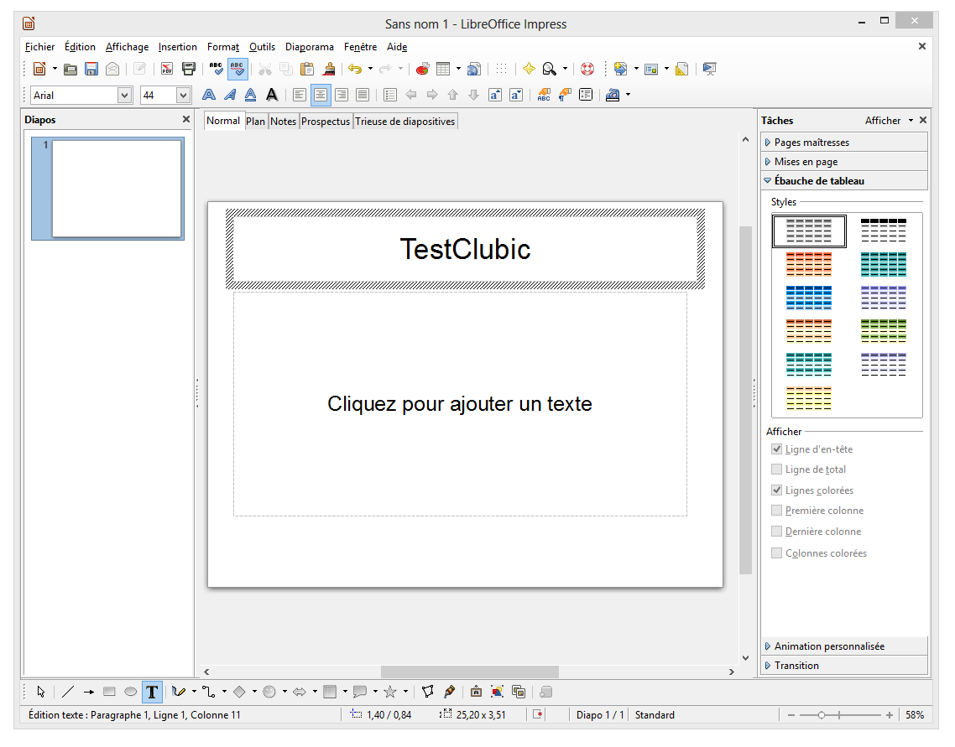Select the slide 1 thumbnail
The width and height of the screenshot is (955, 747).
point(107,189)
